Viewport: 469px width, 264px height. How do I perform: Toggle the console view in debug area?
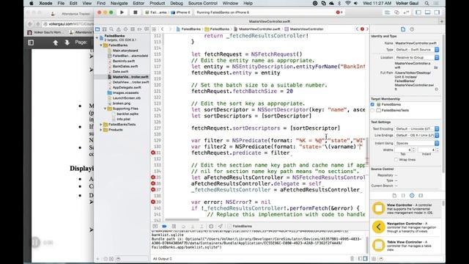tap(365, 259)
